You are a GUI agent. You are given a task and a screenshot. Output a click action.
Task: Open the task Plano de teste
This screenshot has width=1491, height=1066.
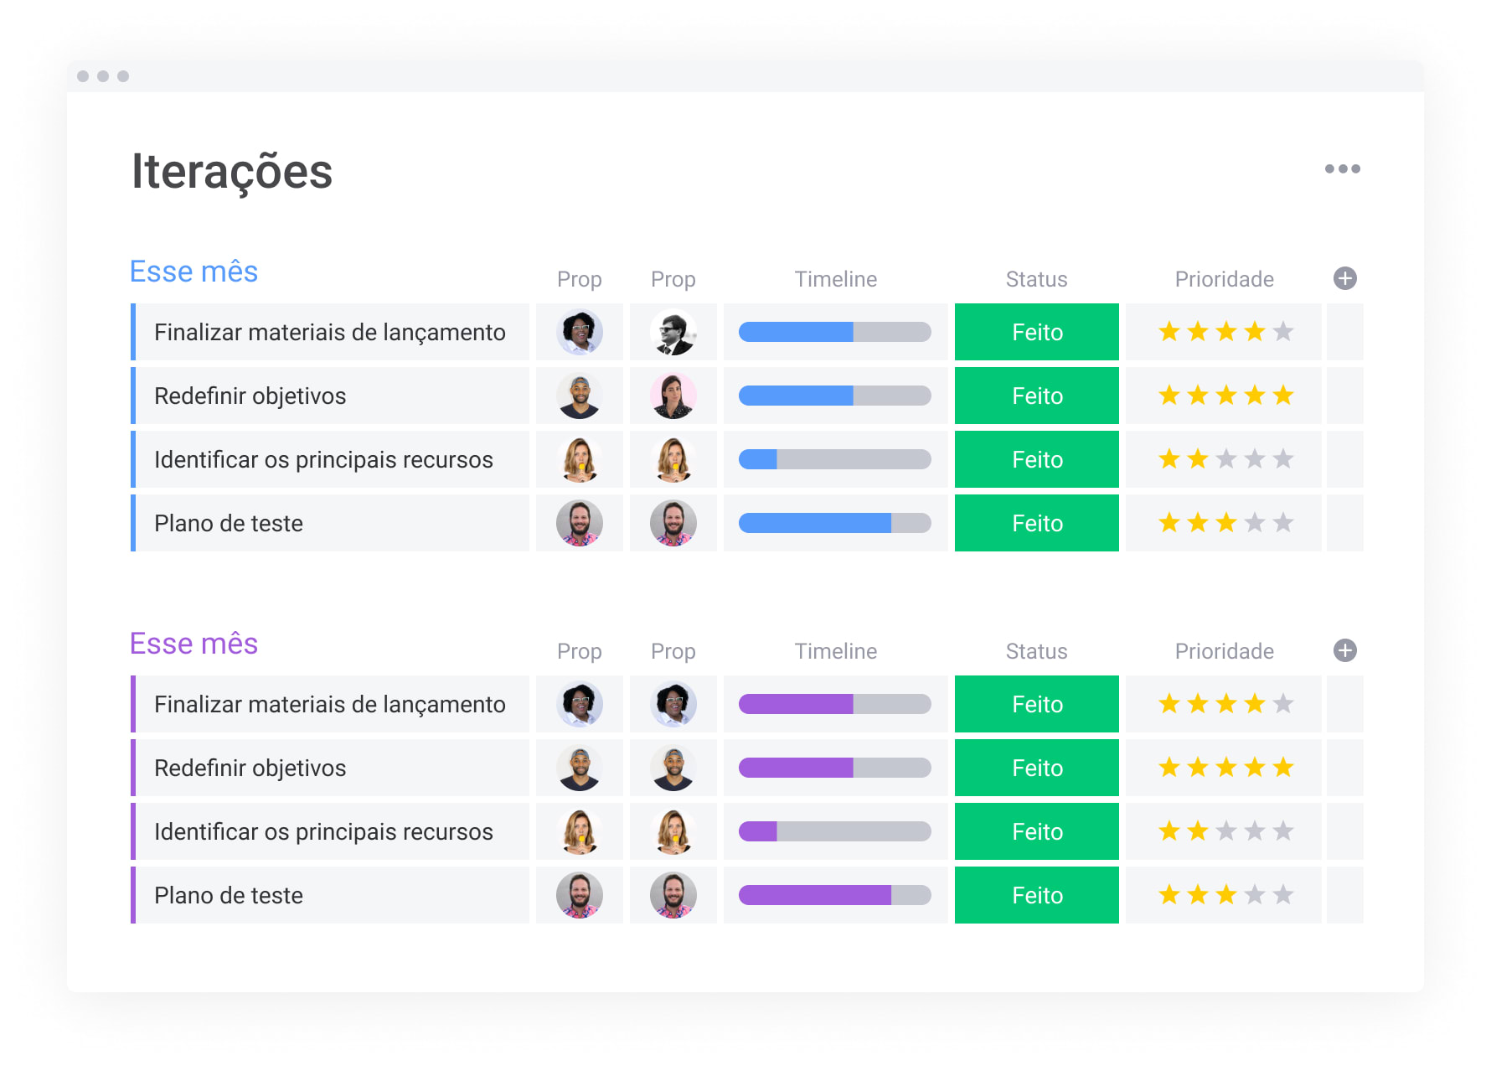(x=228, y=523)
